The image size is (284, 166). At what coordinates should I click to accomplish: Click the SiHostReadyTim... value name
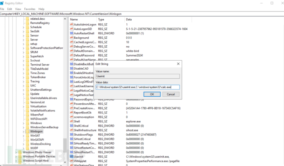(x=85, y=143)
